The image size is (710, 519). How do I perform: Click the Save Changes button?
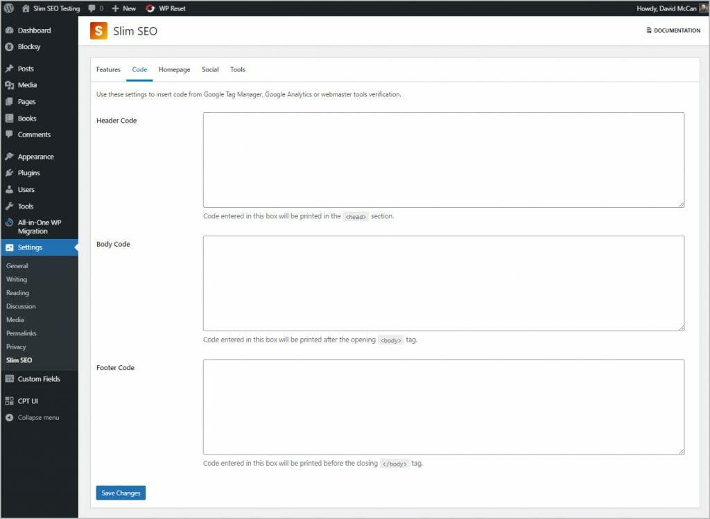pyautogui.click(x=121, y=493)
